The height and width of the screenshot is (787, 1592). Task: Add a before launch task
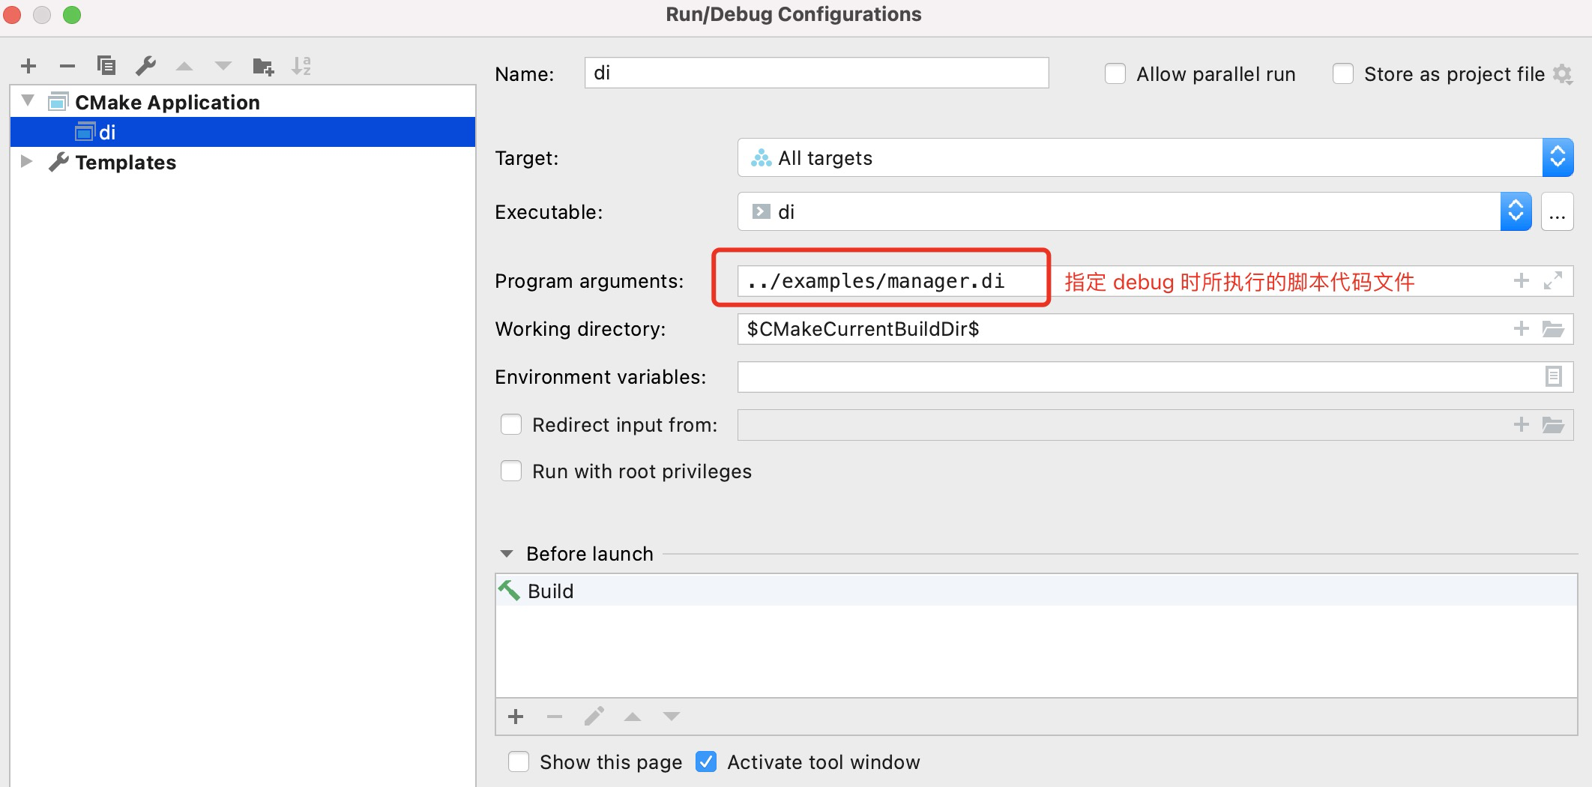pyautogui.click(x=516, y=717)
